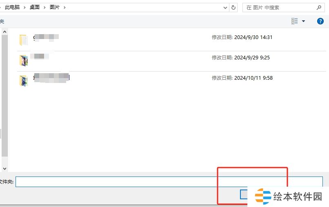Viewport: 329px width, 207px height.
Task: Go to 桌面 in the address path
Action: click(x=35, y=7)
